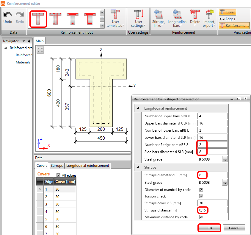Viewport: 251px width, 235px height.
Task: Expand the Longitudinal bars dropdown
Action: coord(178,18)
